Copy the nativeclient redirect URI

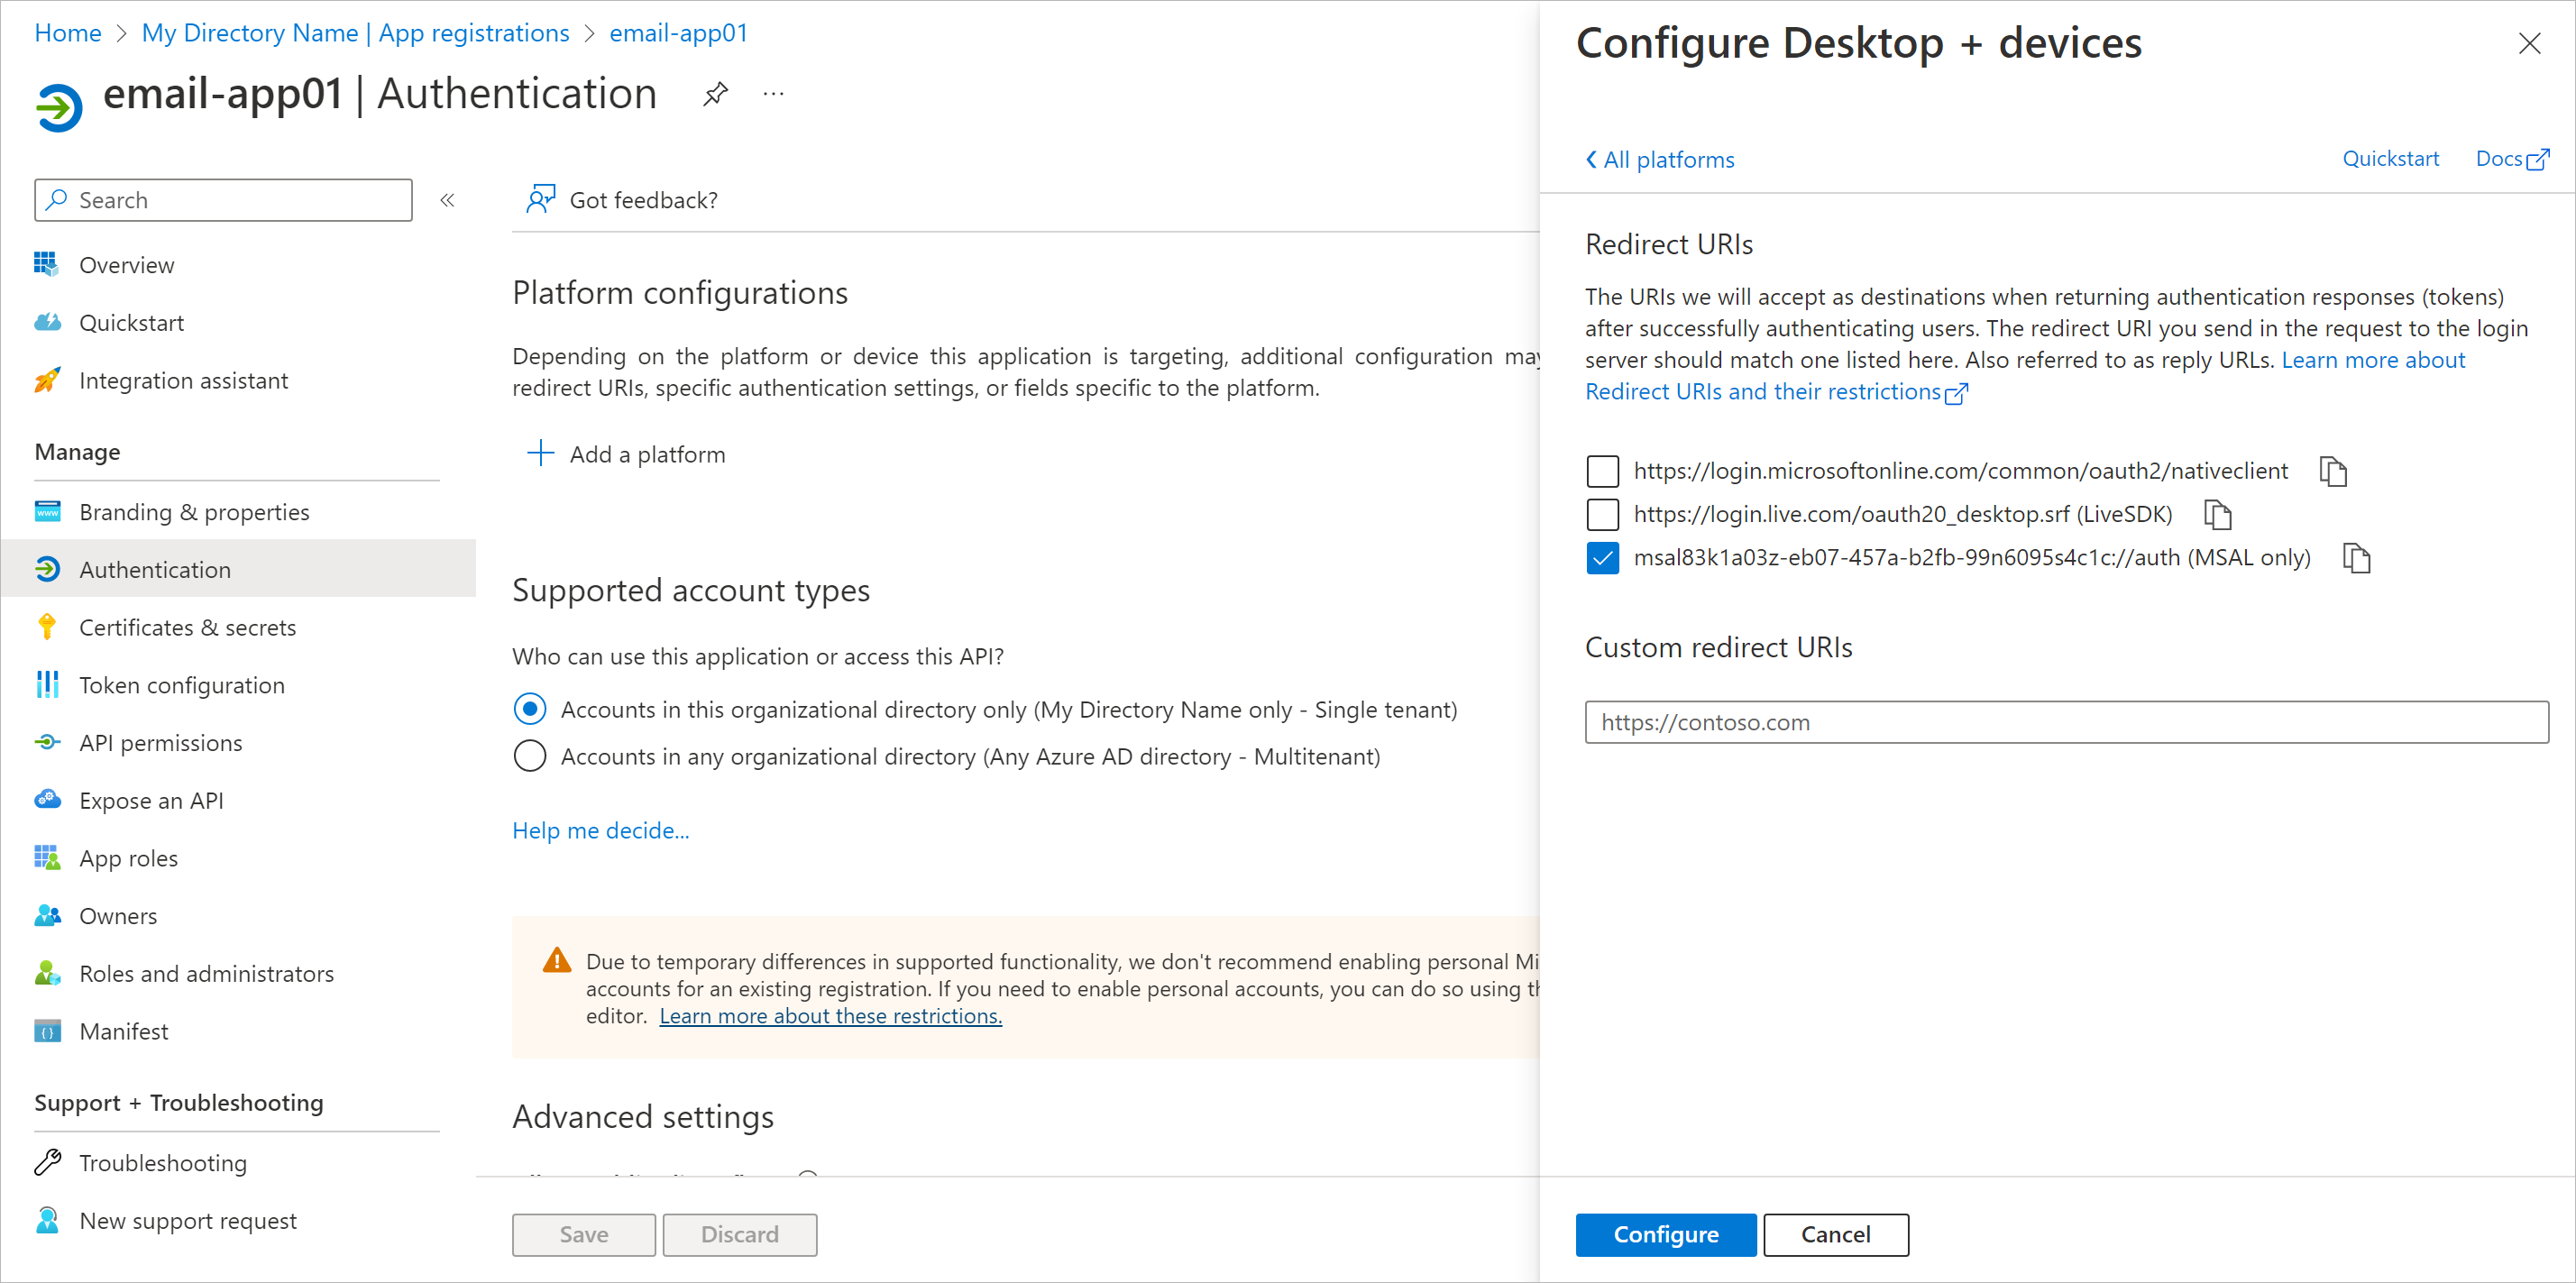pyautogui.click(x=2334, y=470)
